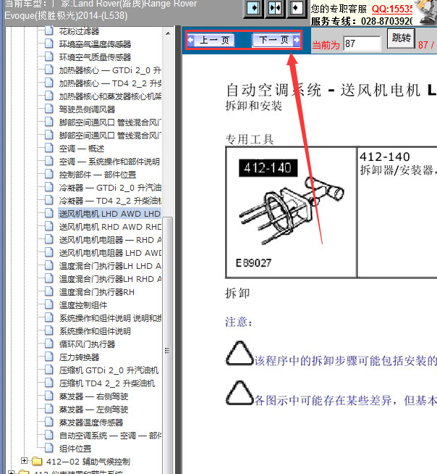Open 花粉过滤器 document
This screenshot has width=437, height=474.
point(79,31)
